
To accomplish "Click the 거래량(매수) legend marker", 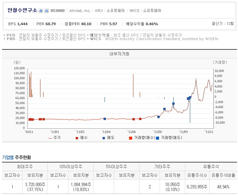I will pos(130,138).
